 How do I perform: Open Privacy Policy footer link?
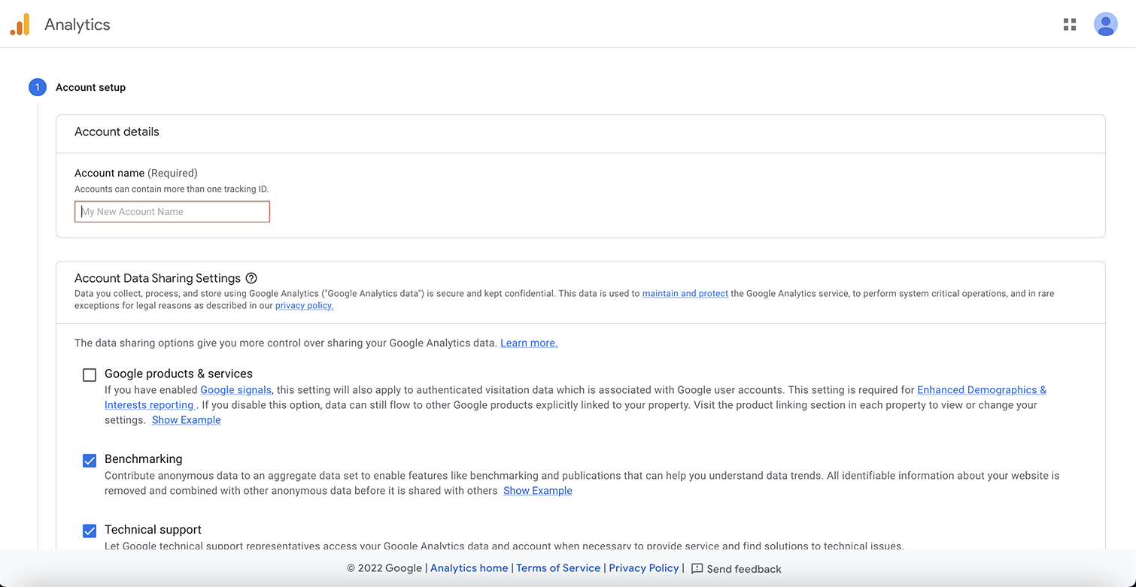click(644, 568)
